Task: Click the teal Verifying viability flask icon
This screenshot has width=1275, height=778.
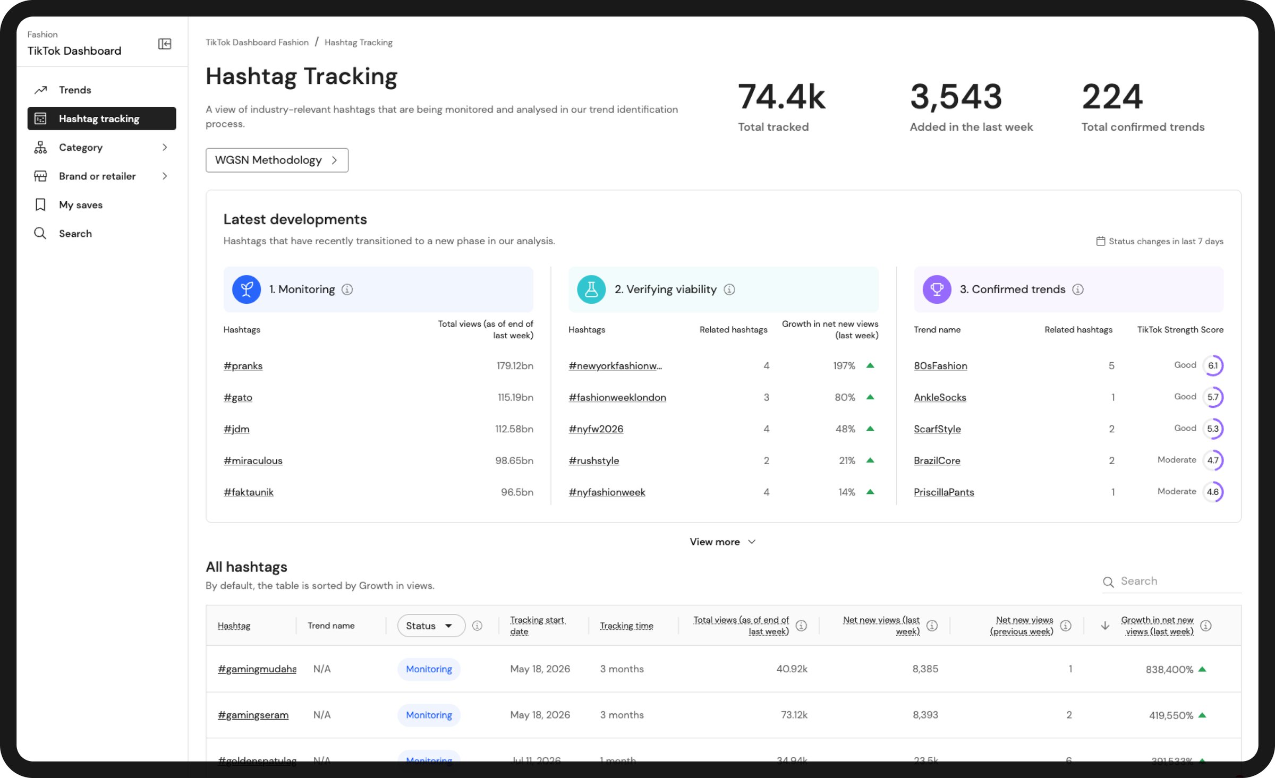Action: pyautogui.click(x=591, y=289)
